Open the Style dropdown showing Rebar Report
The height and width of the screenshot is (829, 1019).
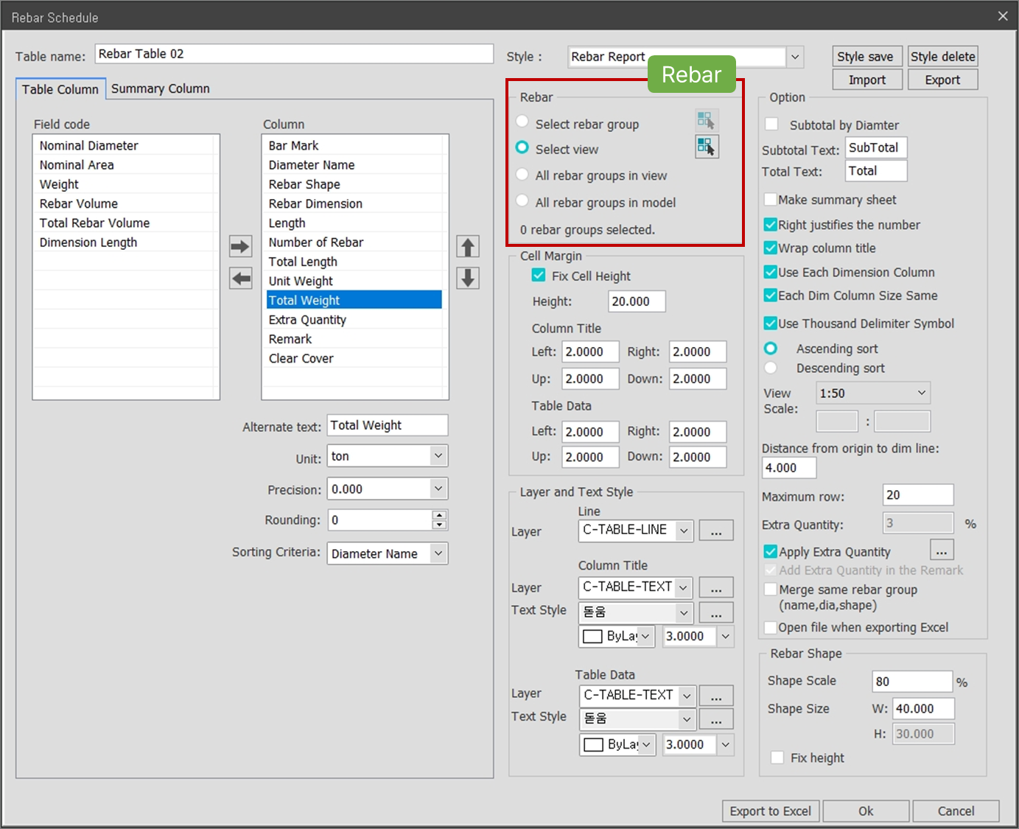pos(685,57)
